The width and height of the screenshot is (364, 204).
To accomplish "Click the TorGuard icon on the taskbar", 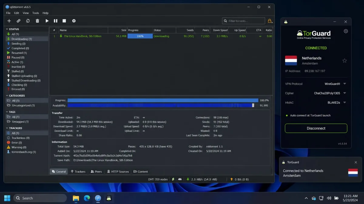I will 109,198.
